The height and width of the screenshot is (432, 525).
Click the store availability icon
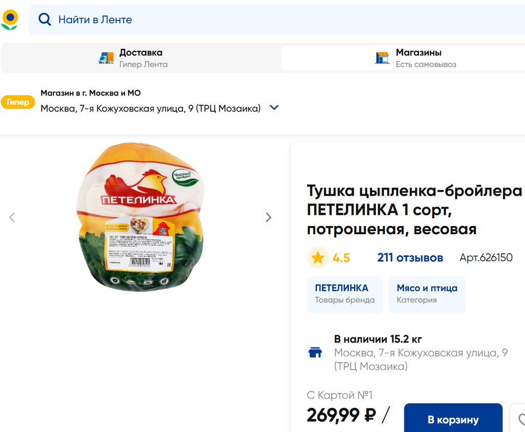[315, 353]
